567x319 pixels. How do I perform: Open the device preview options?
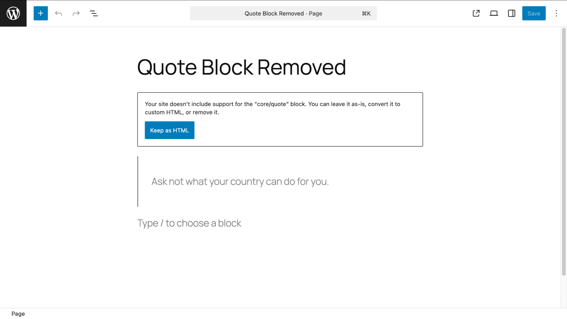[494, 13]
